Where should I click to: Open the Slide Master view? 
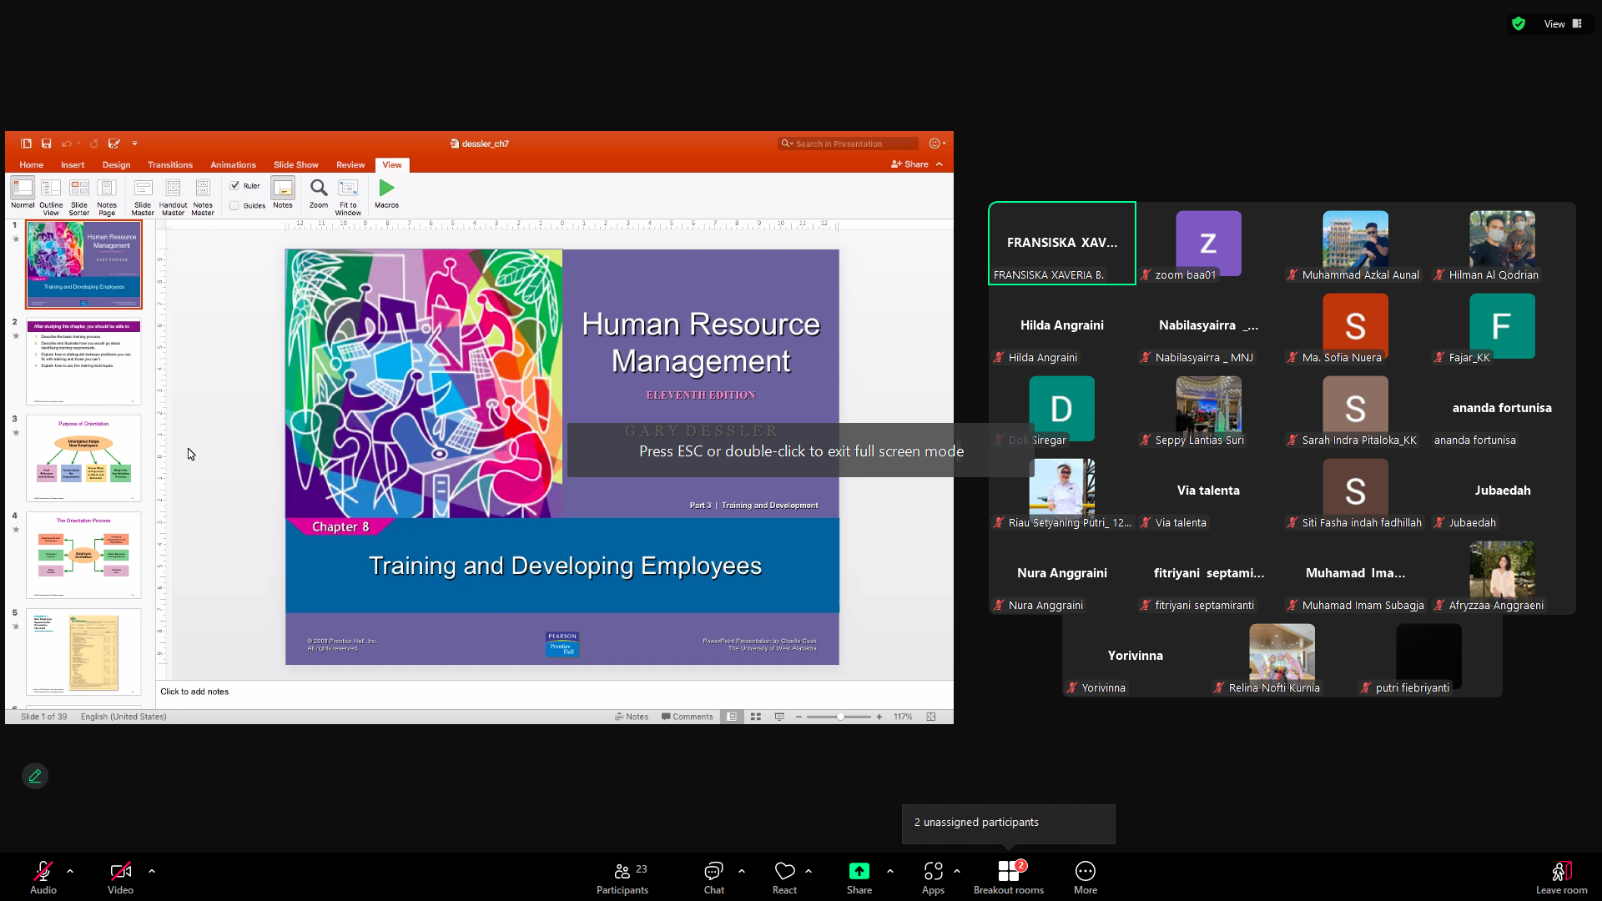coord(143,197)
